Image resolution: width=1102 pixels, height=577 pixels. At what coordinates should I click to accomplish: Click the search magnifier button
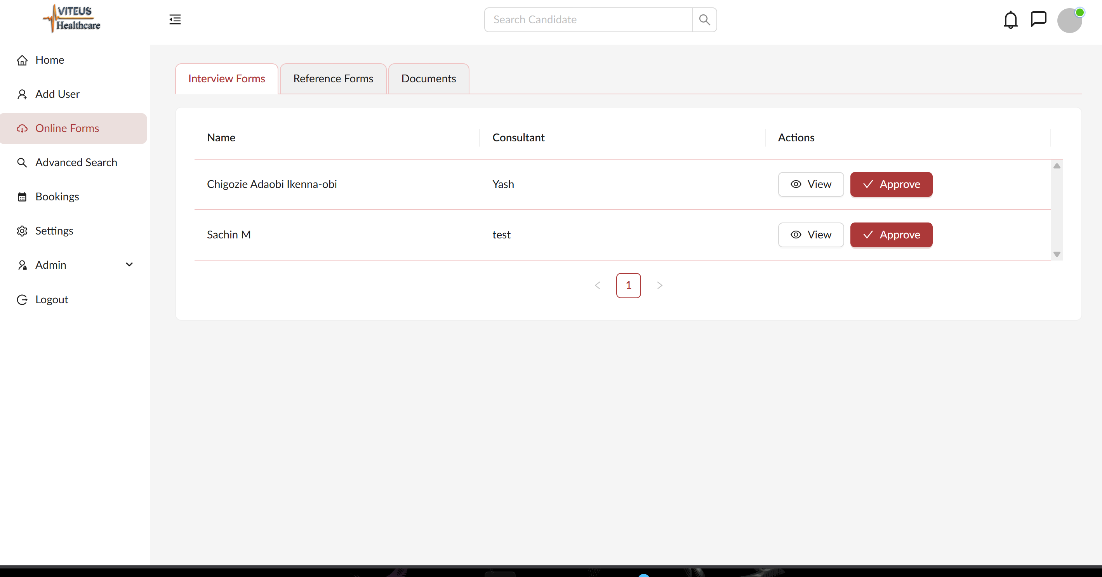(704, 20)
